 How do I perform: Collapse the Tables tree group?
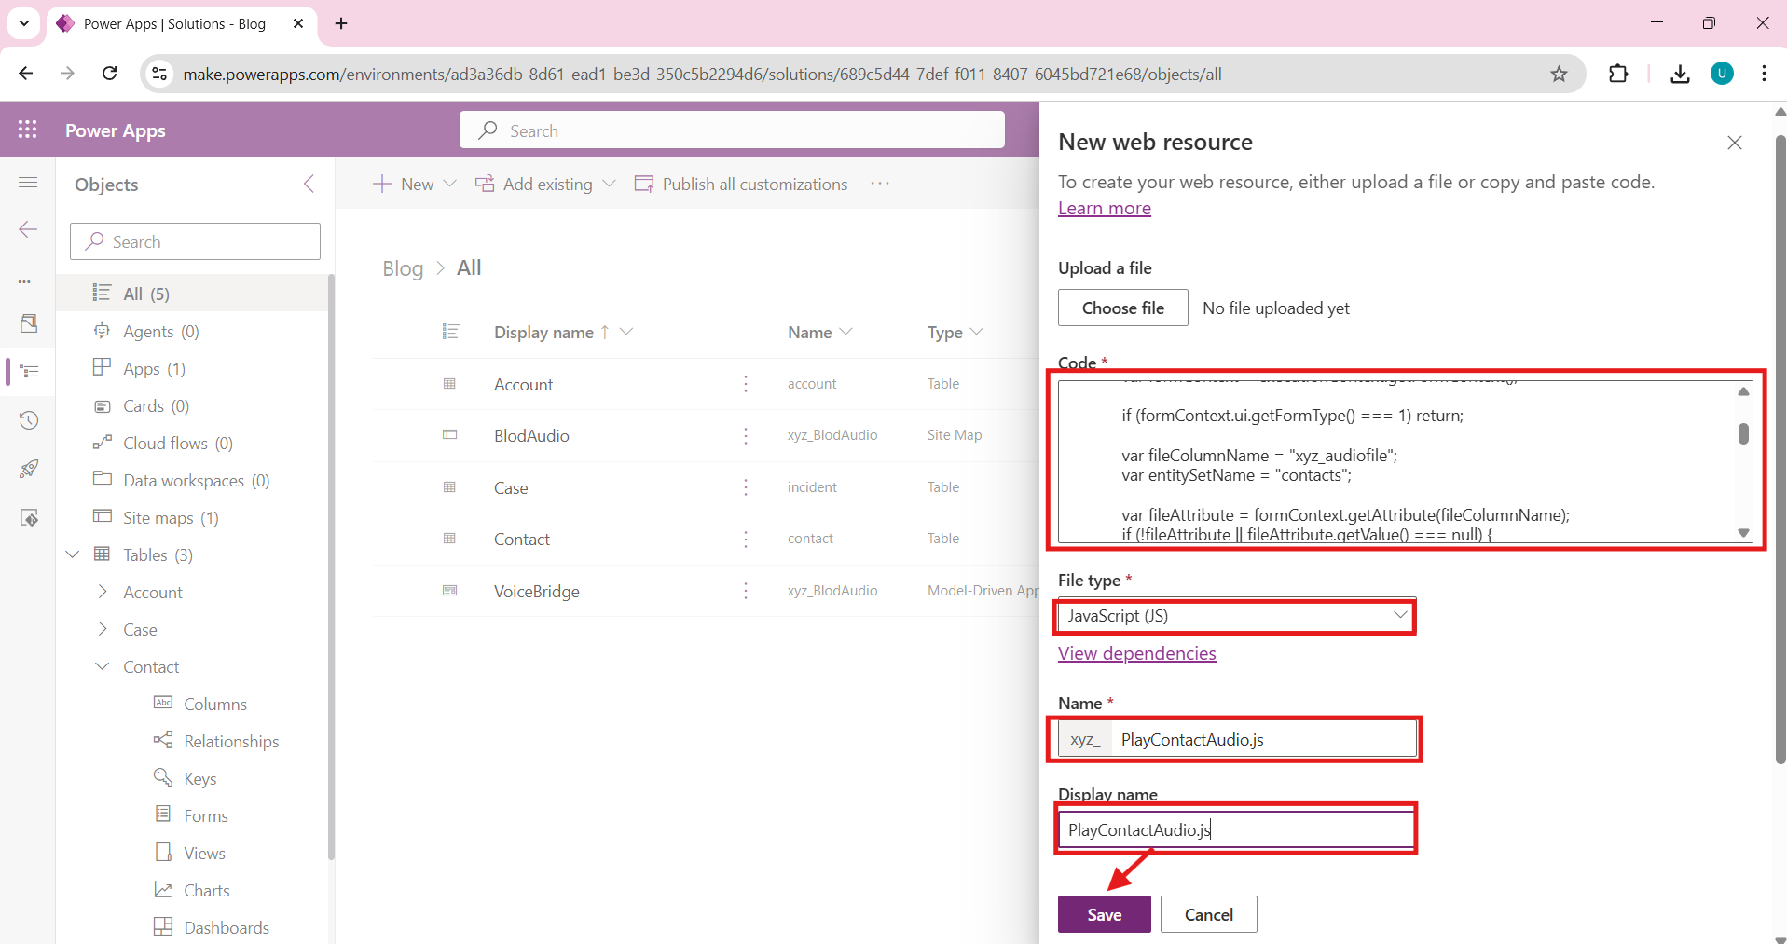73,555
